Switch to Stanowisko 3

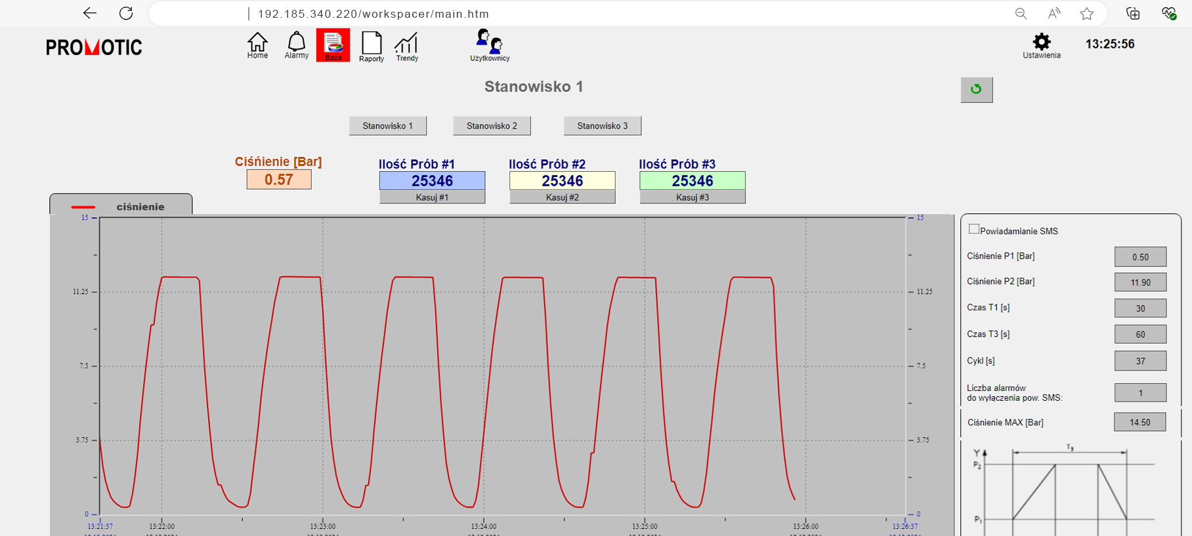[x=603, y=126]
